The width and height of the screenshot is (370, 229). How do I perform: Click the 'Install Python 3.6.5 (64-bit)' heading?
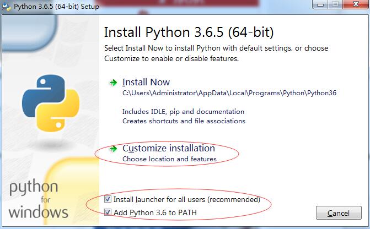tap(189, 30)
